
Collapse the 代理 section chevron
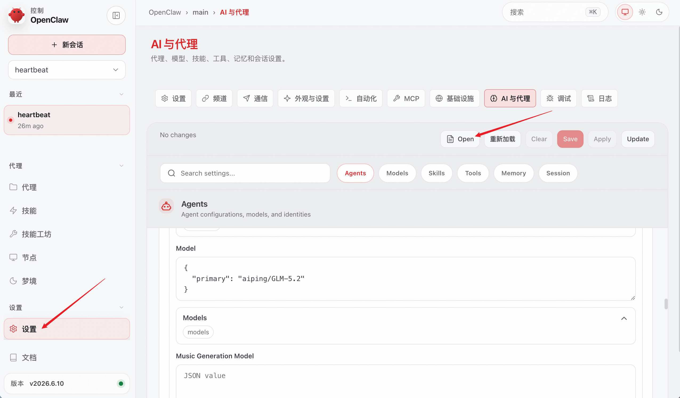[x=121, y=166]
